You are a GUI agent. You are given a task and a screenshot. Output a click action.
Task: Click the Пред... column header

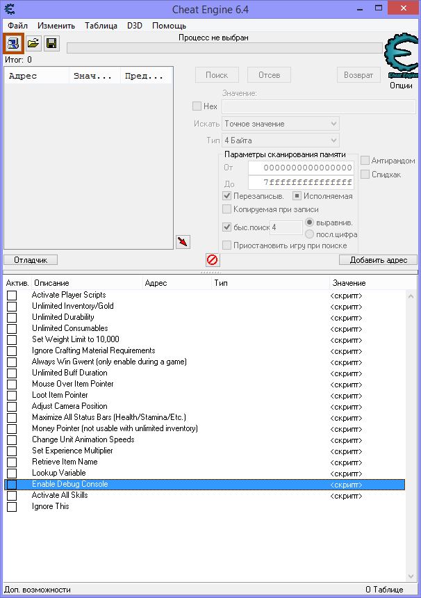[x=147, y=76]
